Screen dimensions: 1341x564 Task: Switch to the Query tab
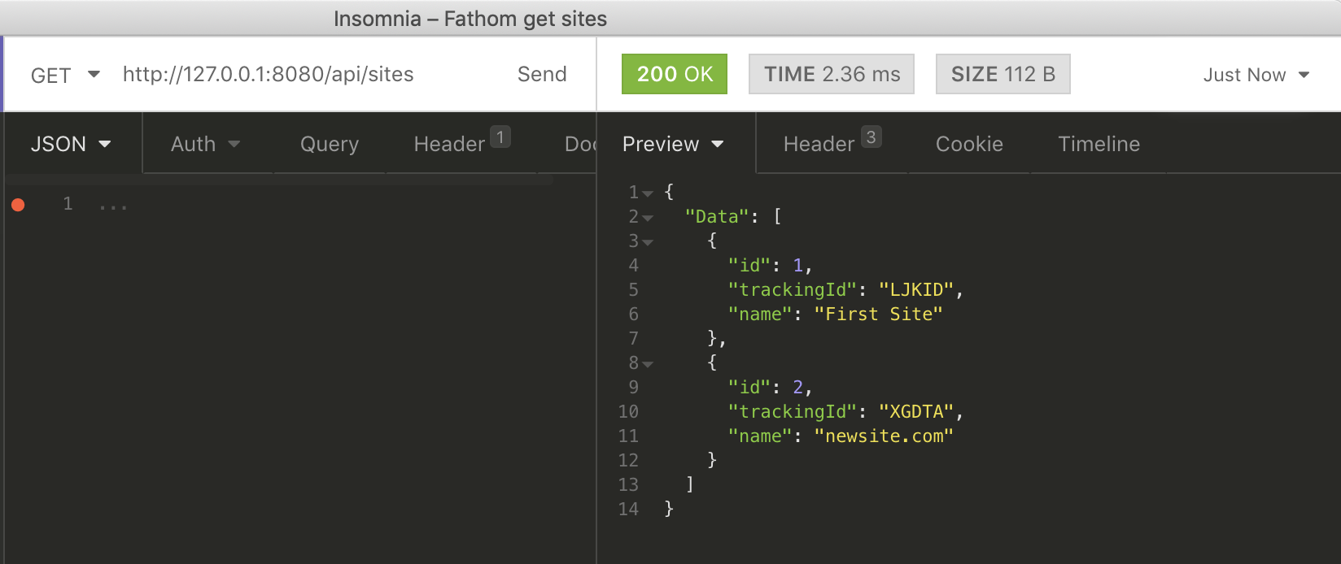pyautogui.click(x=330, y=144)
